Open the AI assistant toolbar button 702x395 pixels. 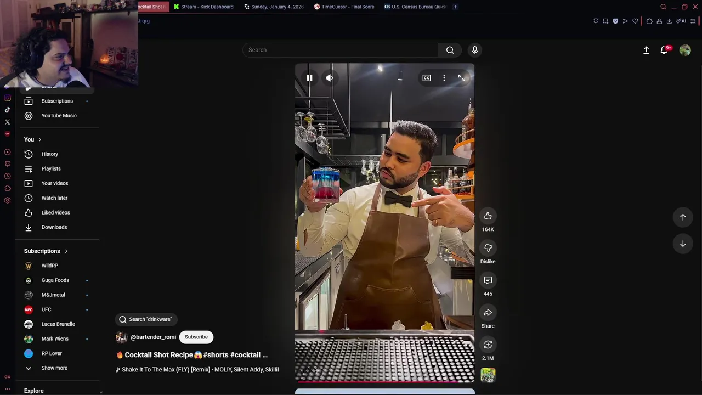(681, 21)
